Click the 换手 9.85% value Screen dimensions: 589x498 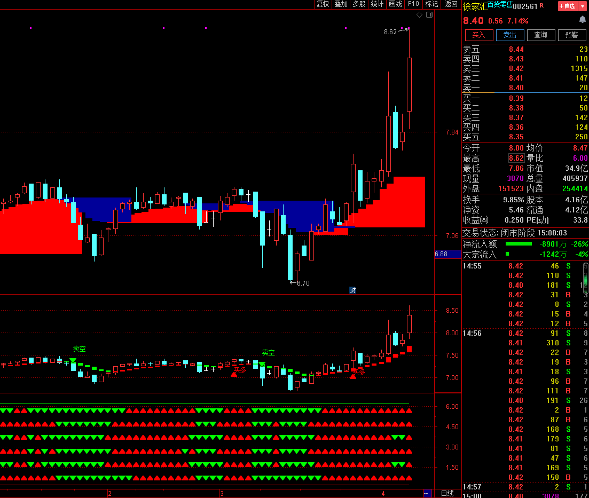pyautogui.click(x=514, y=200)
